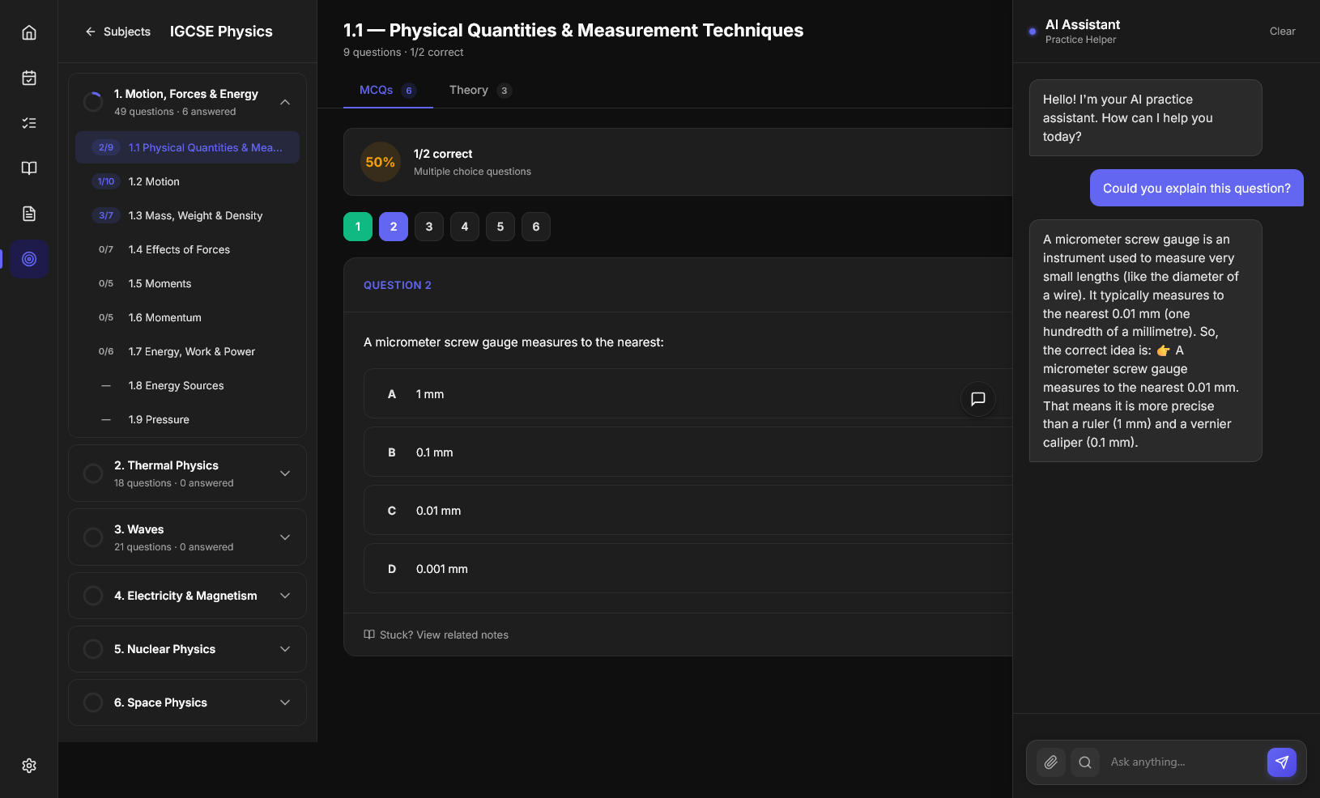1320x798 pixels.
Task: Click the Ask anything input field
Action: click(x=1181, y=762)
